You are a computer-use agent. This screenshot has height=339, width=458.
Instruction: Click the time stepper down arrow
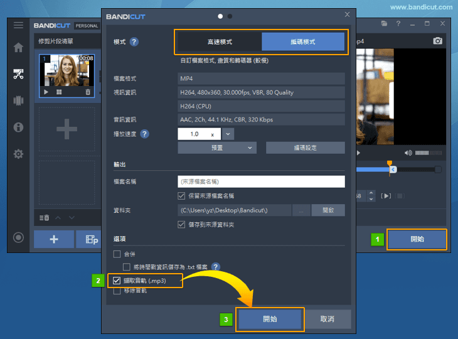point(371,199)
